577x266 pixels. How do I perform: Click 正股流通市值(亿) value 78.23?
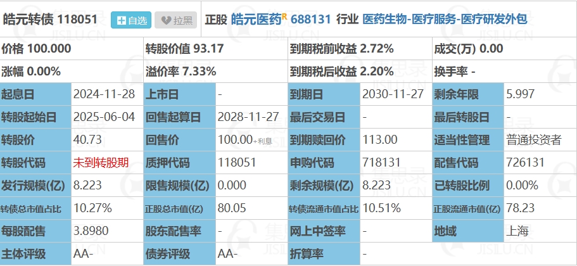click(521, 208)
